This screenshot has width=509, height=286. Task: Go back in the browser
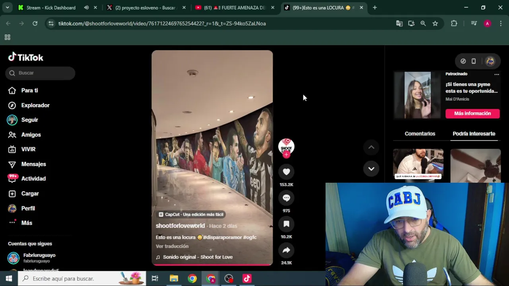(x=8, y=23)
